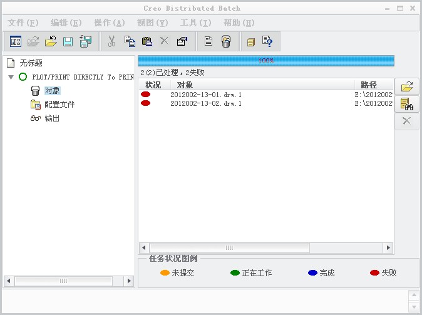
Task: Click the 路径 column header
Action: coord(374,85)
